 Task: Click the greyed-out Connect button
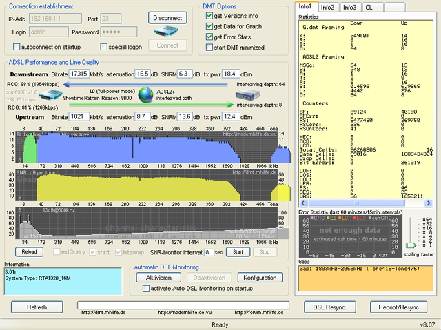[167, 45]
